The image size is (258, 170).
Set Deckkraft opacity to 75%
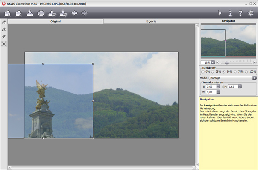pyautogui.click(x=235, y=72)
